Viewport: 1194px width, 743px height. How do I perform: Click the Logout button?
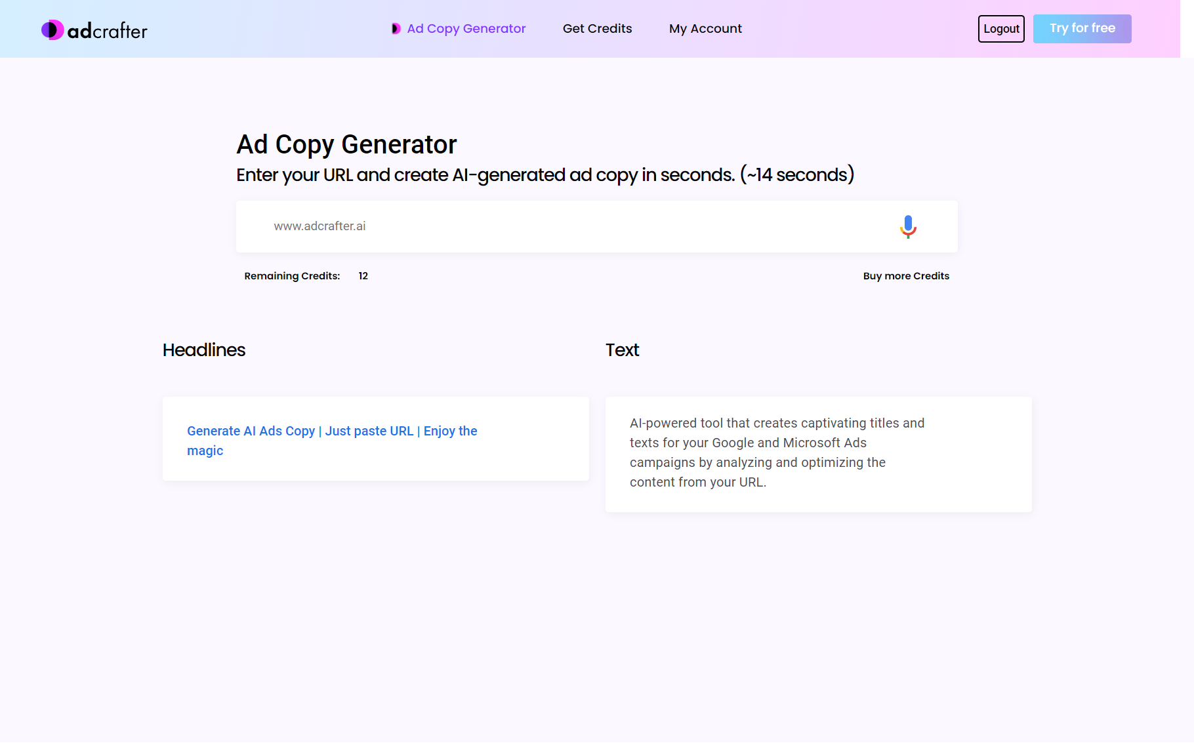(x=1000, y=28)
